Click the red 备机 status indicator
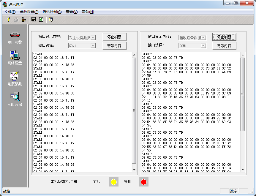Screen dimensions: 256x196 [144, 182]
